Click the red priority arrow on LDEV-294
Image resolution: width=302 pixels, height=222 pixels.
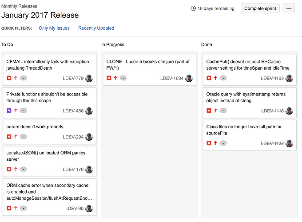[16, 136]
